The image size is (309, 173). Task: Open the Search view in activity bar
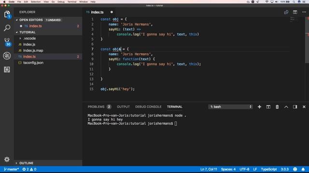pos(7,28)
